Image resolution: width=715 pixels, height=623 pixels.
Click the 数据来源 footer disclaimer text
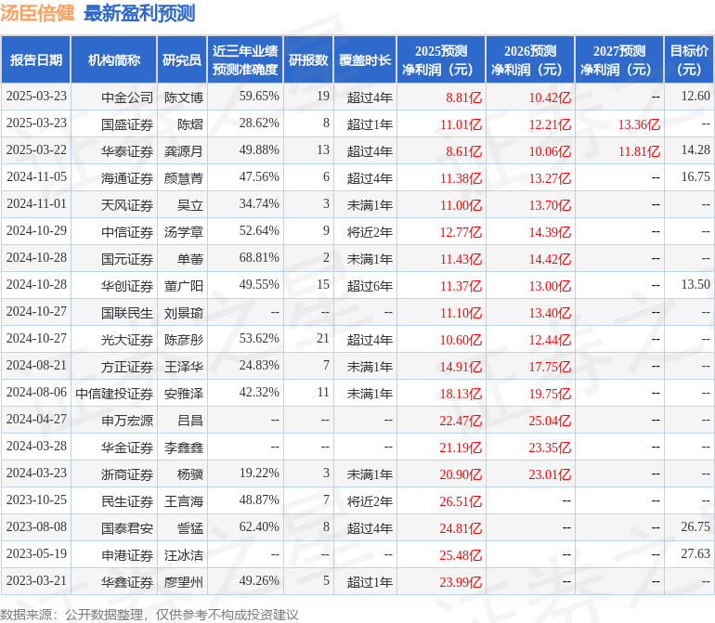[x=149, y=615]
